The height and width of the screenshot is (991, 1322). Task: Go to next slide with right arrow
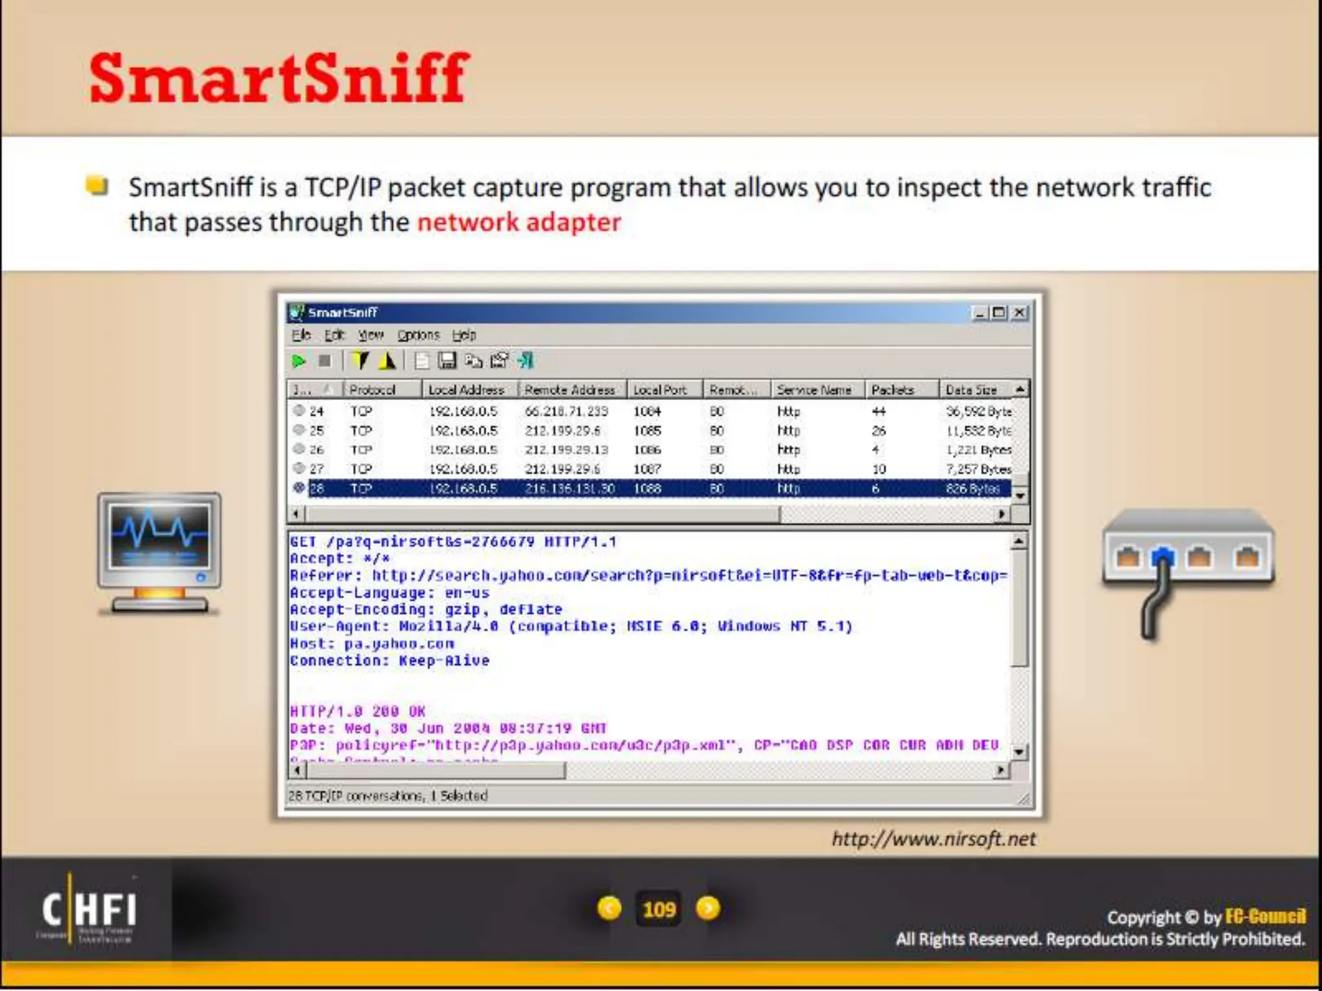click(708, 908)
